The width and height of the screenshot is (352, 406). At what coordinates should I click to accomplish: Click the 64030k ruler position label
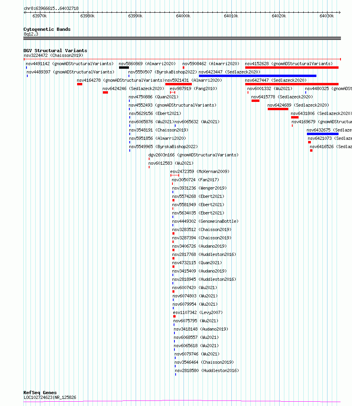[327, 16]
